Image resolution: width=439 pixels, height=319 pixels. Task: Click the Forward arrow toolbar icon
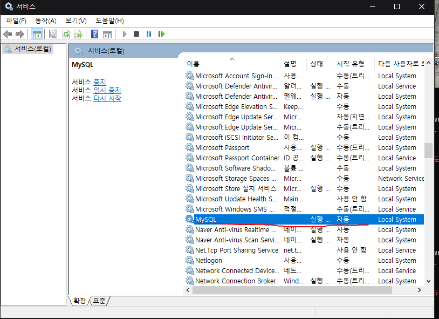[x=19, y=34]
